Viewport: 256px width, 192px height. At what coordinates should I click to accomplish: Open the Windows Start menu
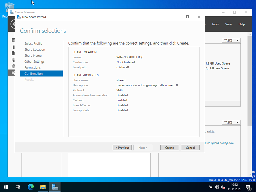click(6, 187)
